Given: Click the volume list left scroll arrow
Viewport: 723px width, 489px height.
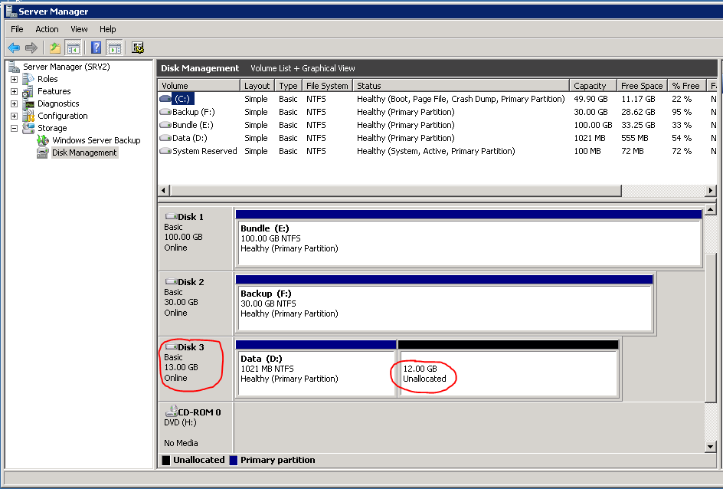Looking at the screenshot, I should pos(163,190).
